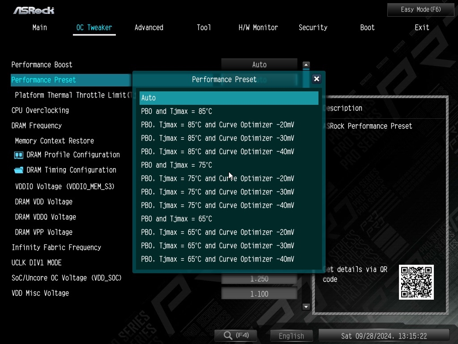
Task: Select DRAM VPP Voltage
Action: 44,232
